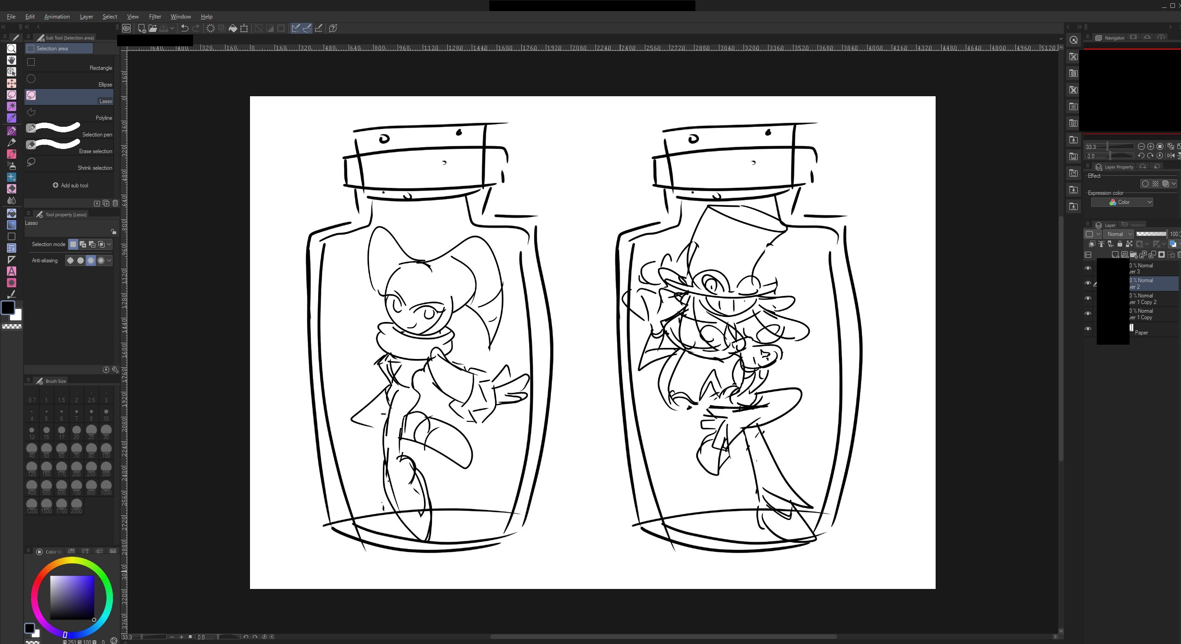
Task: Hide the Paper layer
Action: [1088, 329]
